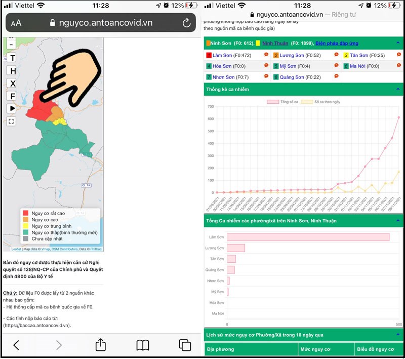Open the Vmap attribution link
This screenshot has width=405, height=359.
[x=46, y=249]
